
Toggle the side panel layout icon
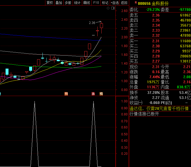[113, 8]
